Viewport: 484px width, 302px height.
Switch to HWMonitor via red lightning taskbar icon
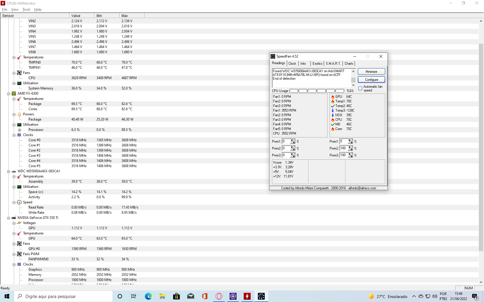click(x=247, y=296)
